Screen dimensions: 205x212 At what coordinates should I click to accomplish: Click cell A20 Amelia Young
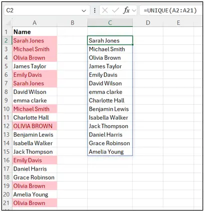pos(34,195)
